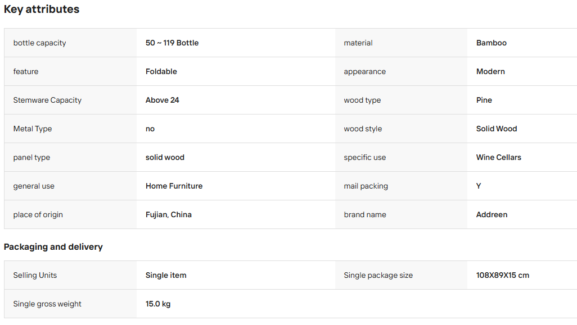The width and height of the screenshot is (577, 325).
Task: Click the Home Furniture general use value
Action: pyautogui.click(x=174, y=186)
